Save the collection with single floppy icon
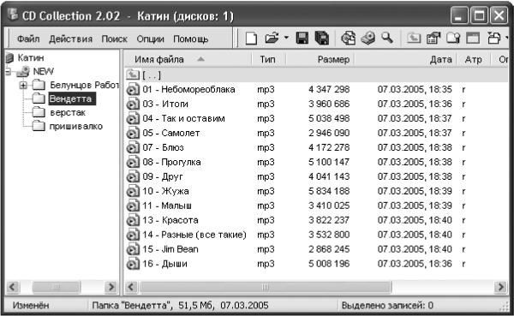 302,39
